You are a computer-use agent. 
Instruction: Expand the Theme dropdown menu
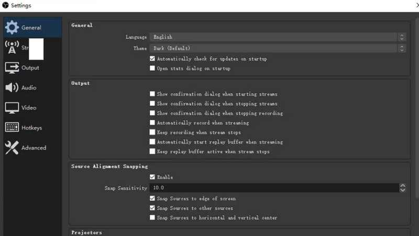click(277, 48)
